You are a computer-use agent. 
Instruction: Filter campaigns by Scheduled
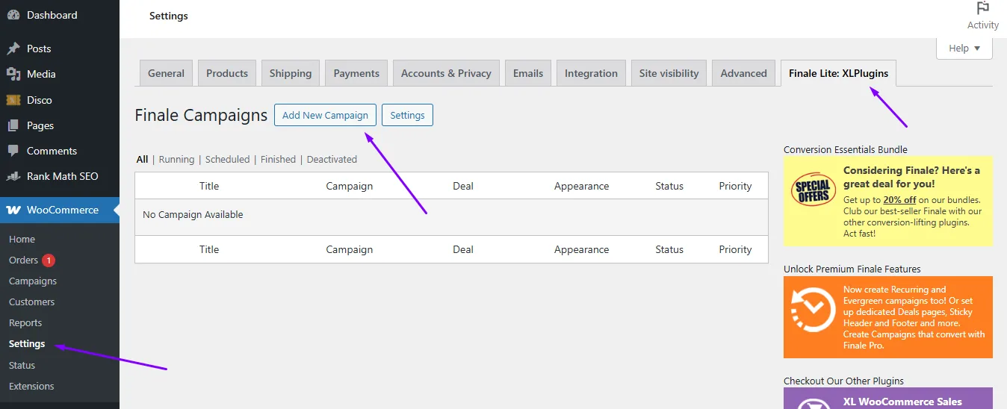(227, 159)
